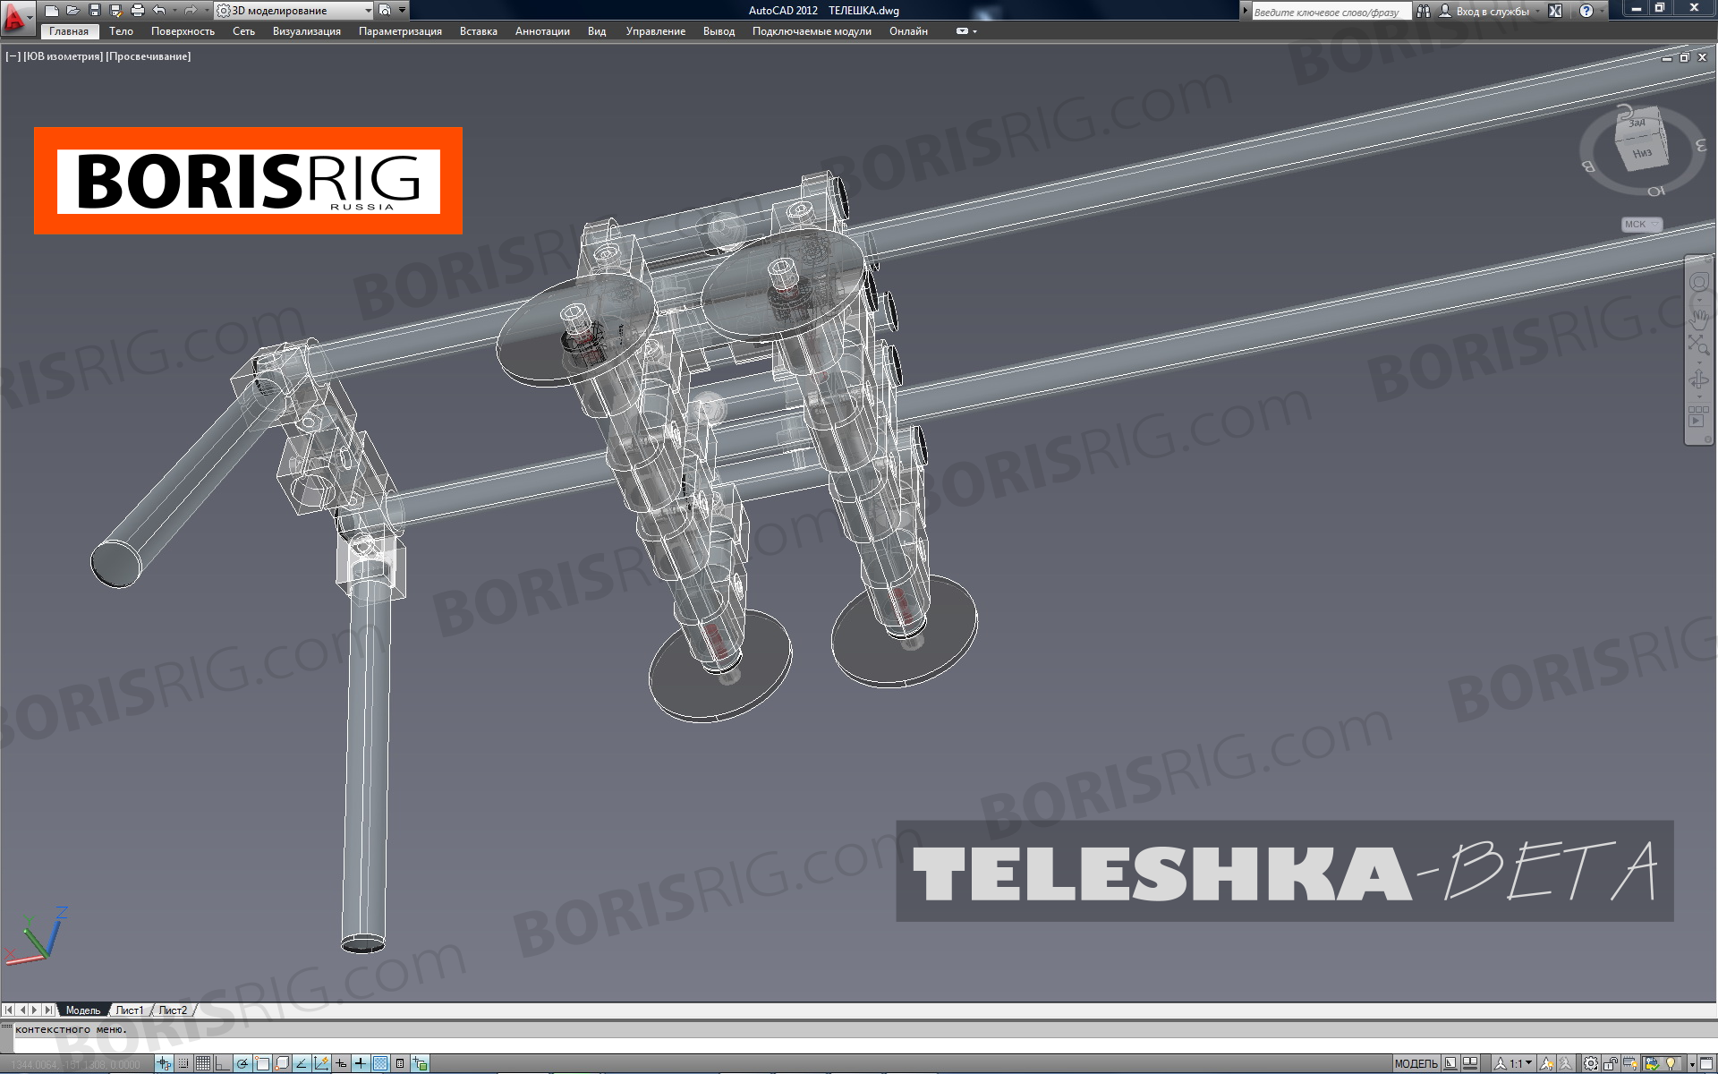Viewport: 1718px width, 1074px height.
Task: Switch to the Визуализация ribbon tab
Action: click(307, 31)
